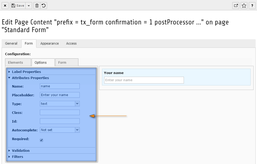Click the Save button
Image resolution: width=257 pixels, height=164 pixels.
click(x=18, y=6)
